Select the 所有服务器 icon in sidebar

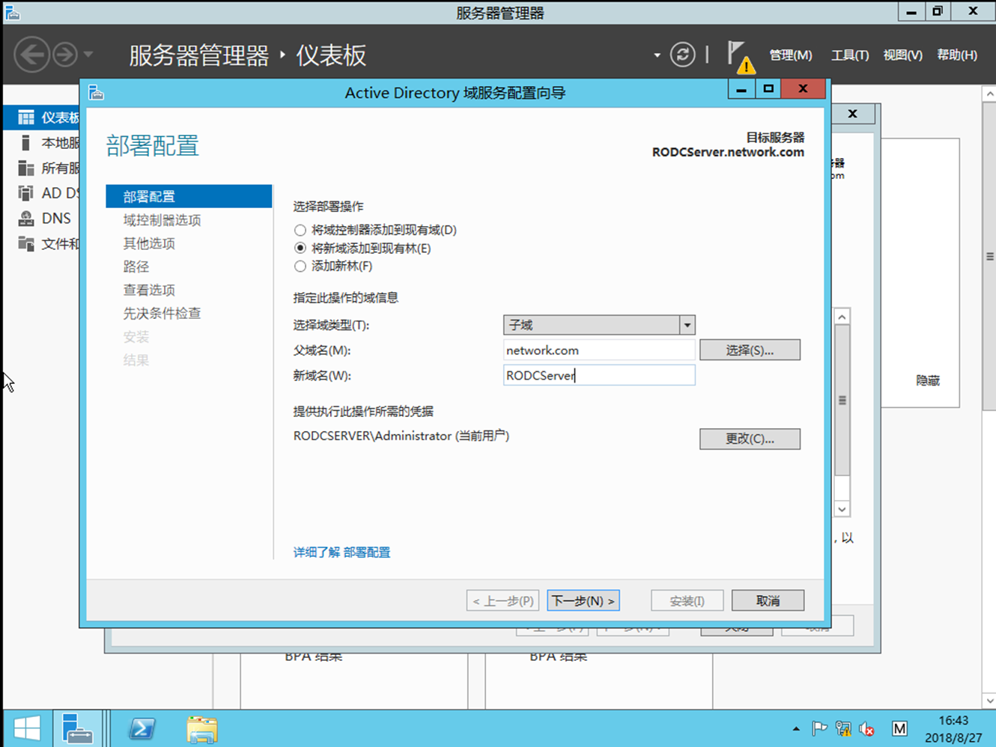(x=26, y=168)
